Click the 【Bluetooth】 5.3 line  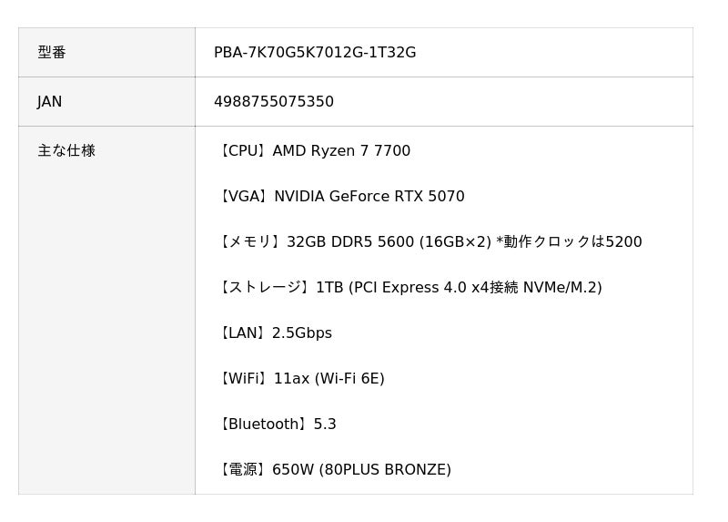click(276, 425)
